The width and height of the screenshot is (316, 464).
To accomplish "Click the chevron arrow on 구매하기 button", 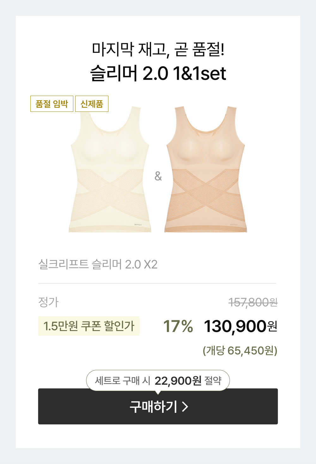I will 185,407.
